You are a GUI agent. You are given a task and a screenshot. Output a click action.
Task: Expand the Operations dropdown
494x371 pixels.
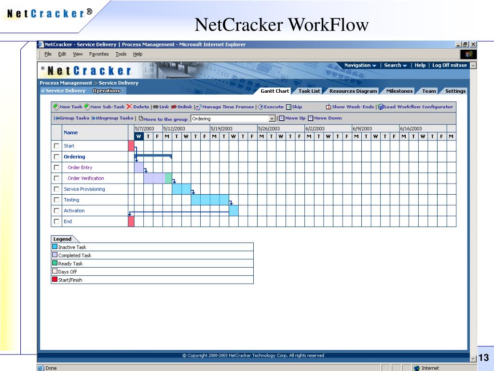(109, 91)
